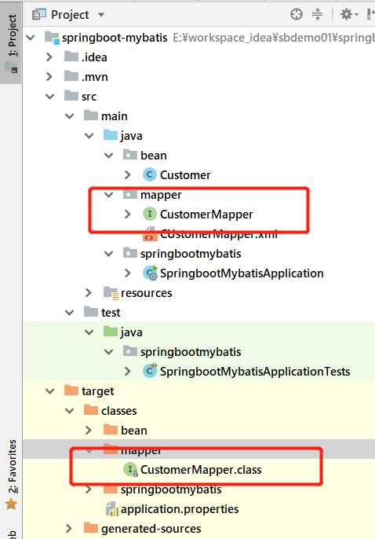Select the application.properties file icon
The height and width of the screenshot is (539, 375).
(112, 509)
